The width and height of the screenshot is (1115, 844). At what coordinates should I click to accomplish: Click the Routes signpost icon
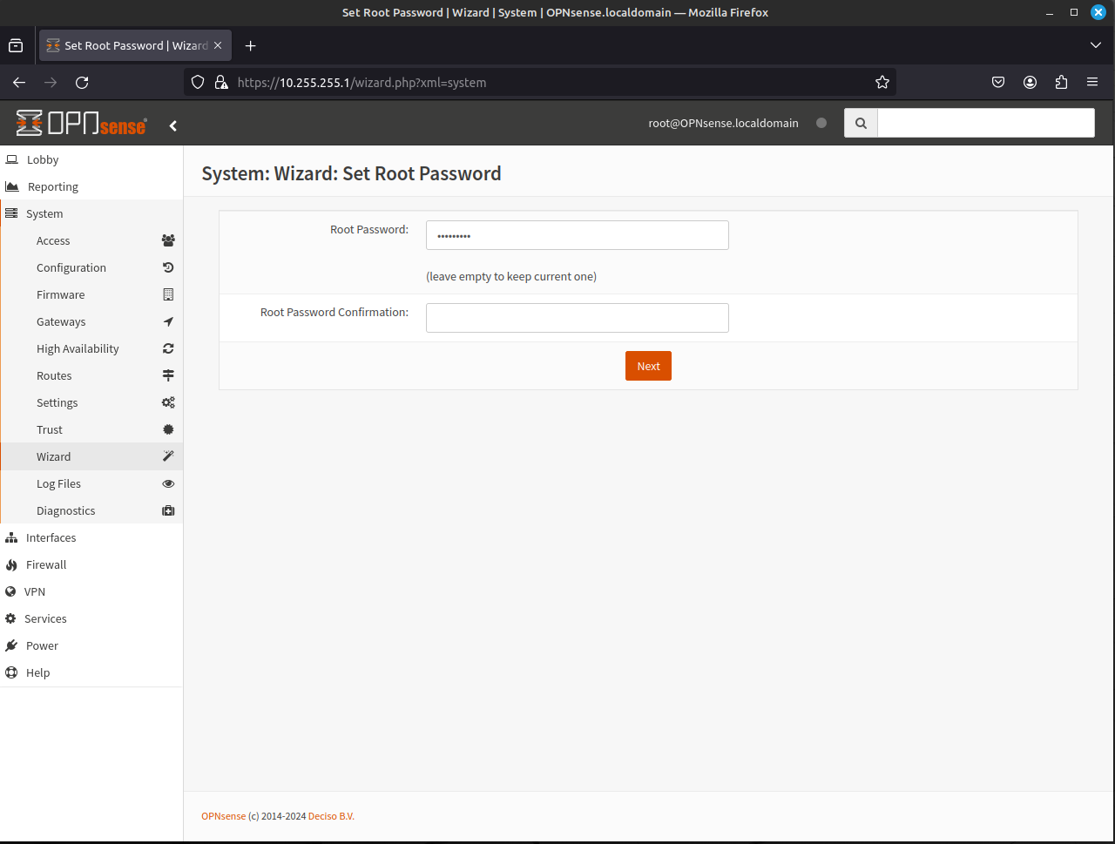click(168, 375)
